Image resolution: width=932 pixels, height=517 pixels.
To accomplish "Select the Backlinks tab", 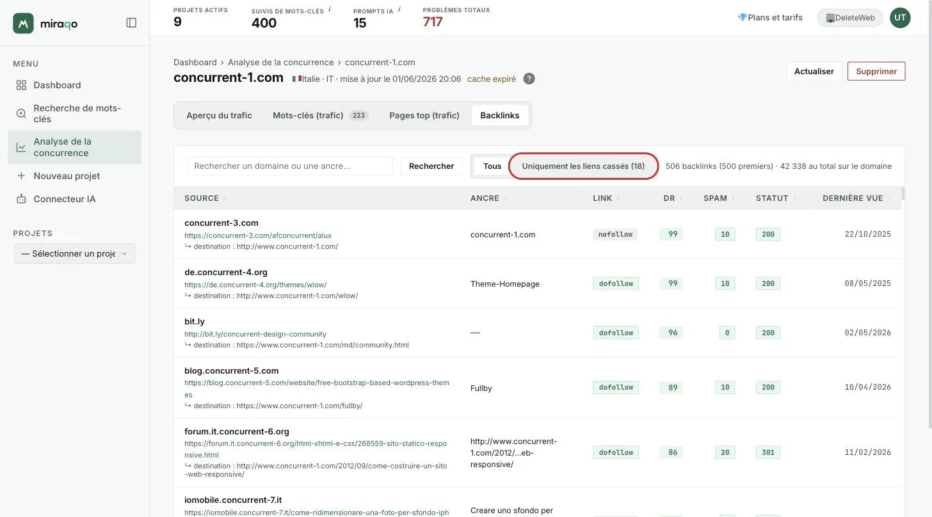I will pos(500,116).
